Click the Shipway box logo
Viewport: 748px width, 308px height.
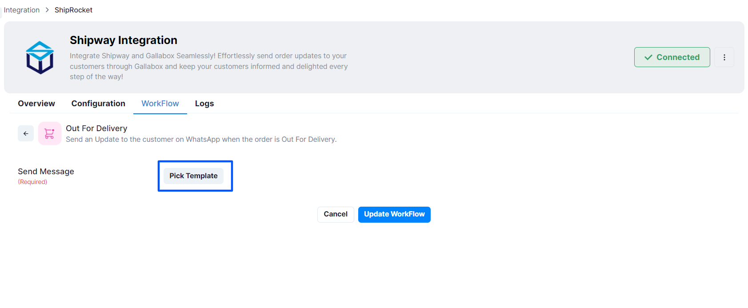(40, 58)
